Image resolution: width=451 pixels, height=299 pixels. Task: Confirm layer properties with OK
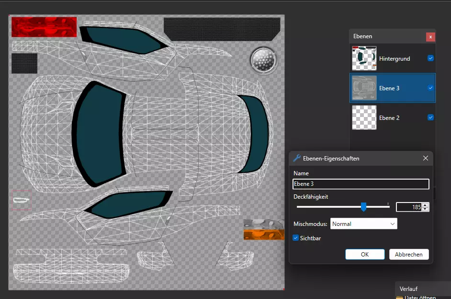[364, 255]
